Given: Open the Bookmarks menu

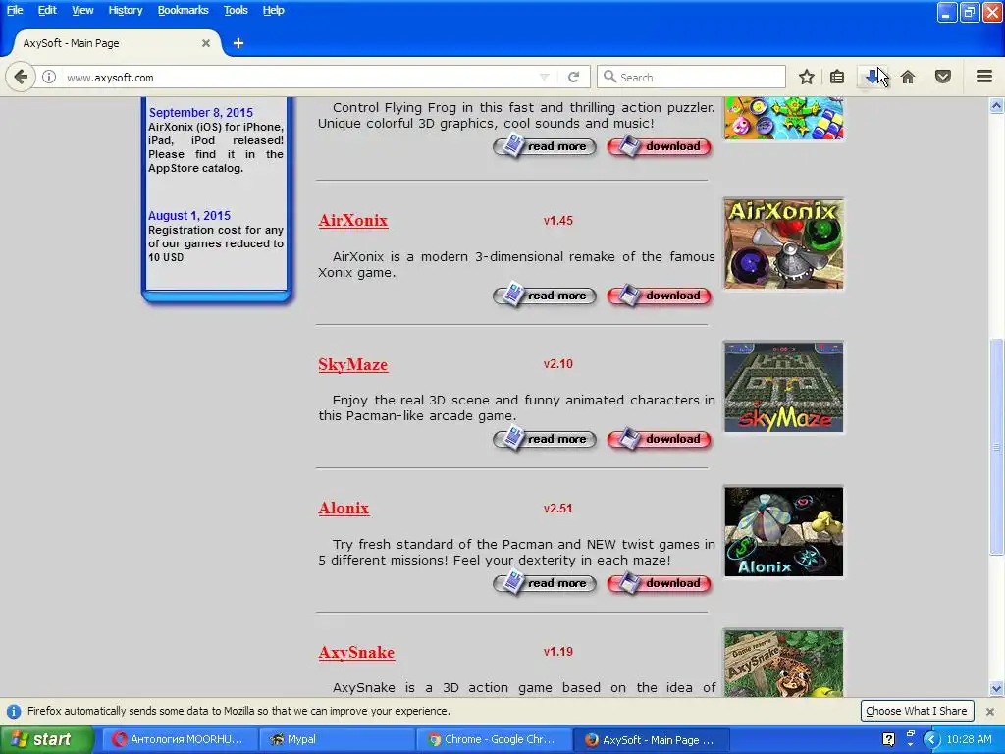Looking at the screenshot, I should pyautogui.click(x=183, y=10).
